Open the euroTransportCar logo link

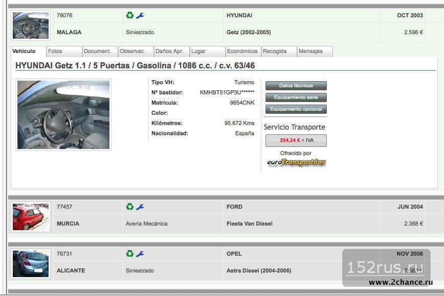point(296,162)
